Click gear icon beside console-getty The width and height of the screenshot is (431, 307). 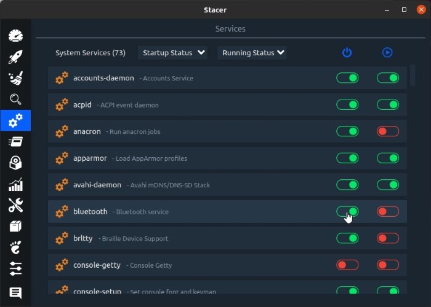click(x=62, y=265)
